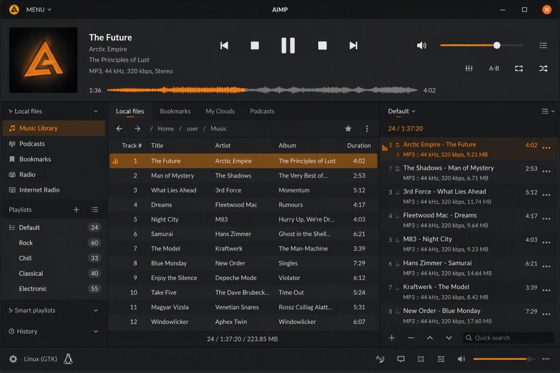Toggle A-B repeat section
The width and height of the screenshot is (560, 373).
pyautogui.click(x=494, y=68)
